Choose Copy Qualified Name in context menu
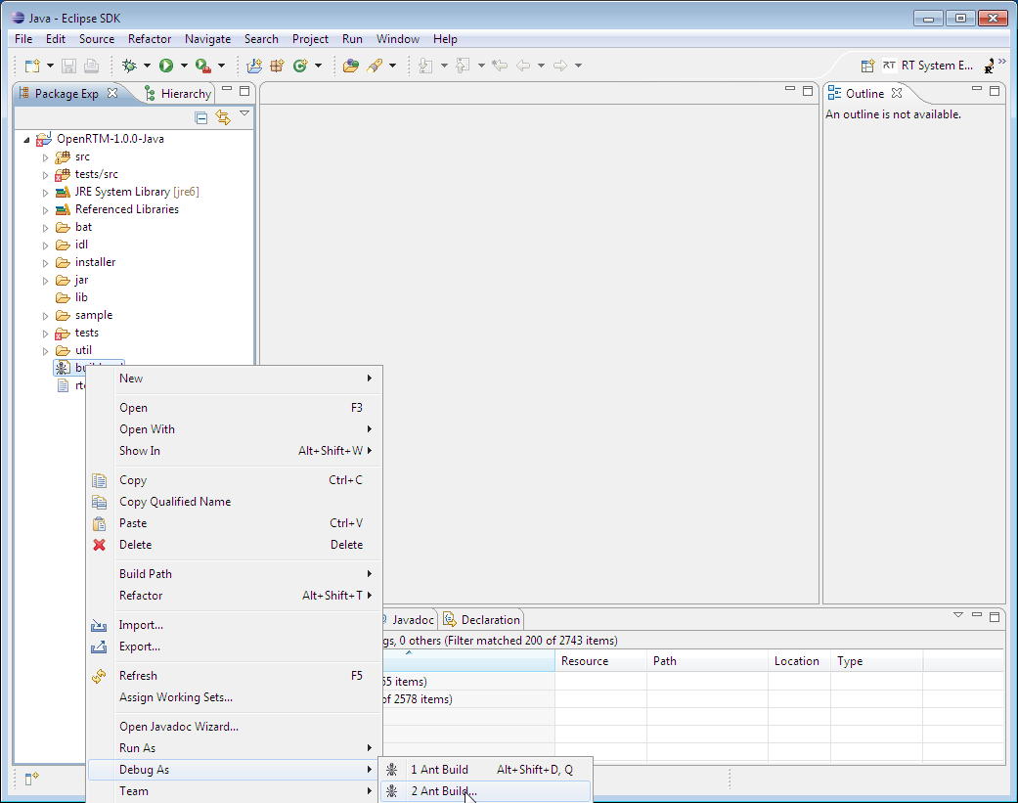The width and height of the screenshot is (1018, 803). 234,502
